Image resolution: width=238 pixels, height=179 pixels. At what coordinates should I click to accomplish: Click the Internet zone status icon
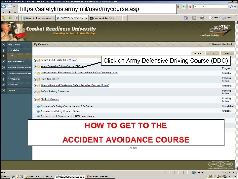(x=194, y=172)
